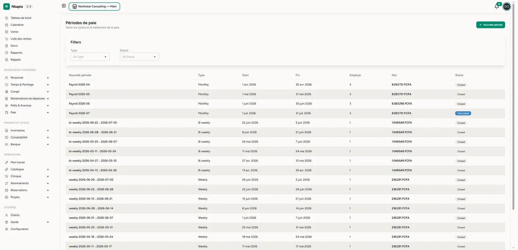The width and height of the screenshot is (518, 250).
Task: Expand the Personnel chevron
Action: (48, 78)
